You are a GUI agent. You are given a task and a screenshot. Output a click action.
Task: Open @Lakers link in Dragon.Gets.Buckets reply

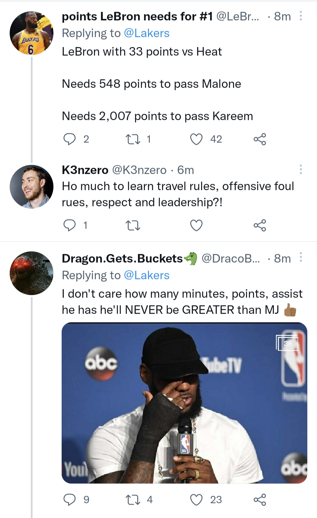[x=146, y=276]
